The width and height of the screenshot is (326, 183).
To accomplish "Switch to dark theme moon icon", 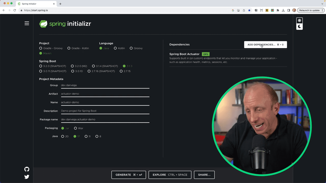I will coord(300,26).
